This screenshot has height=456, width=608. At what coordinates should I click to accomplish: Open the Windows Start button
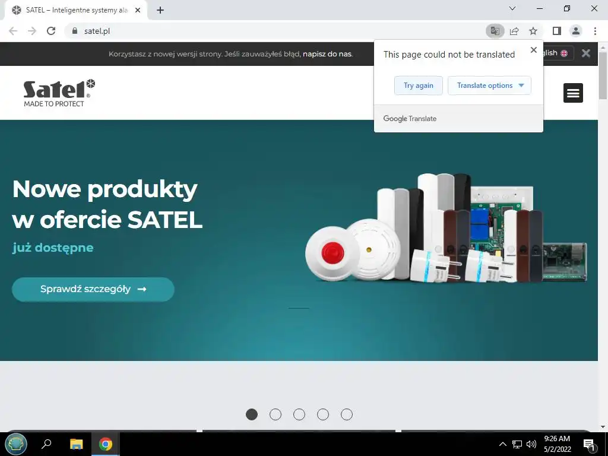(x=16, y=444)
